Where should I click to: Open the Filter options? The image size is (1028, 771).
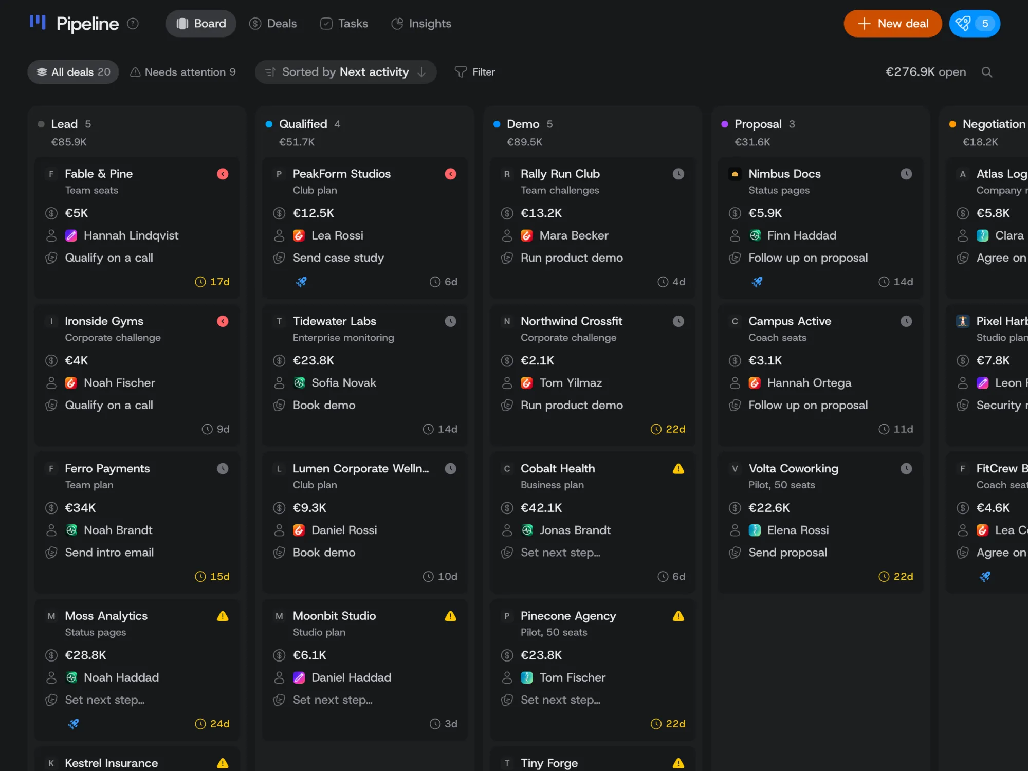pyautogui.click(x=475, y=72)
